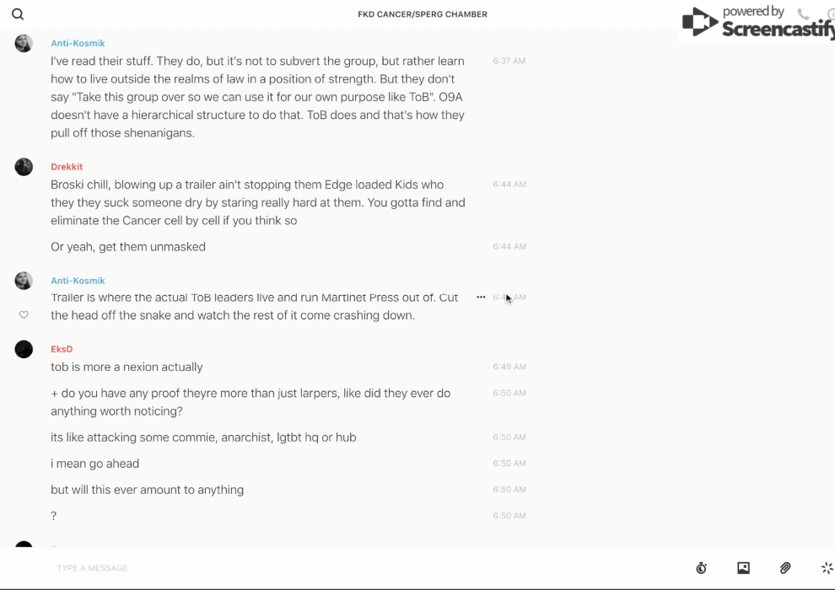Click the FKD CANCER/SPERG CHAMBER conversation title
This screenshot has width=835, height=590.
pos(423,14)
